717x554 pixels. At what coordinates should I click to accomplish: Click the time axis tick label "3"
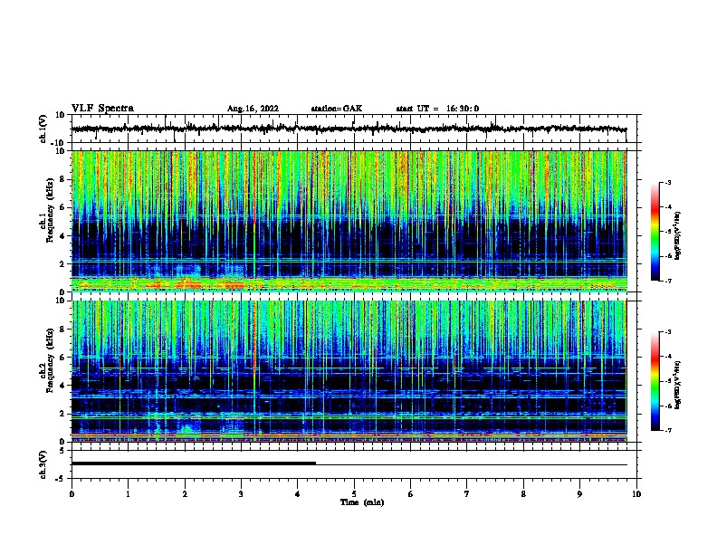click(241, 493)
